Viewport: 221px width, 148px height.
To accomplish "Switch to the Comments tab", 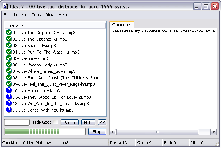I will click(x=121, y=25).
